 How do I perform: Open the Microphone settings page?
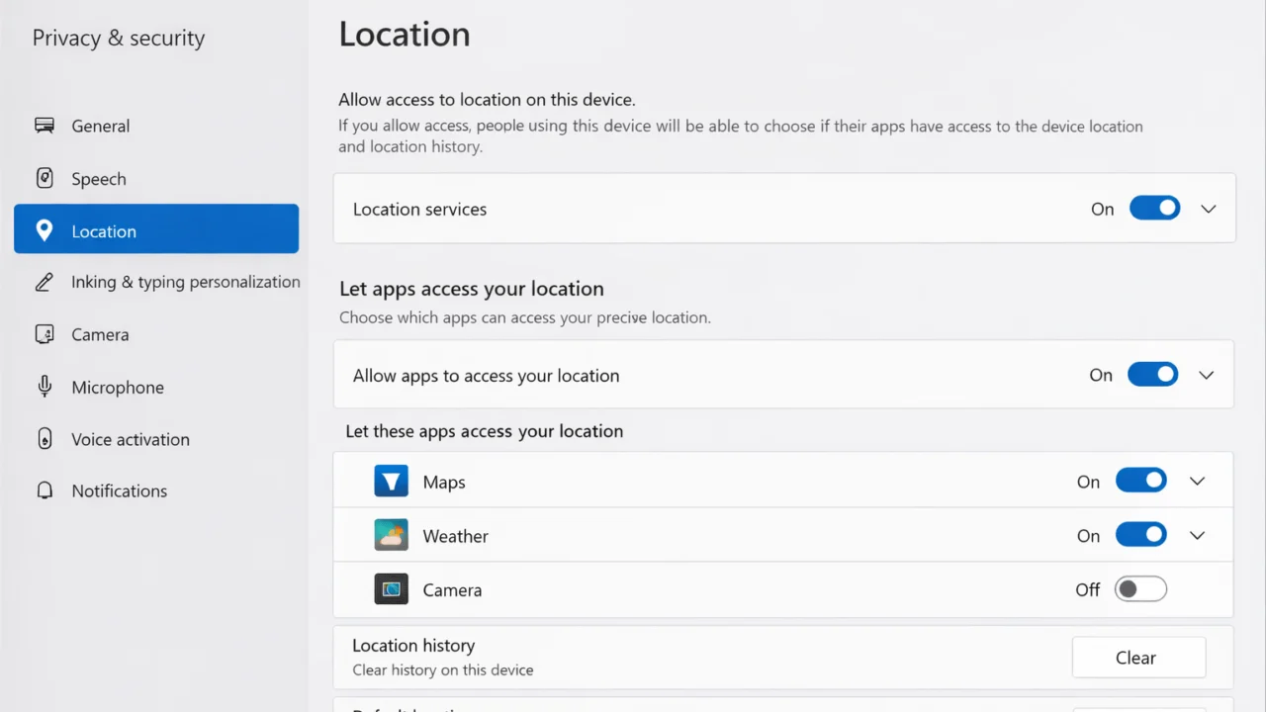(118, 388)
